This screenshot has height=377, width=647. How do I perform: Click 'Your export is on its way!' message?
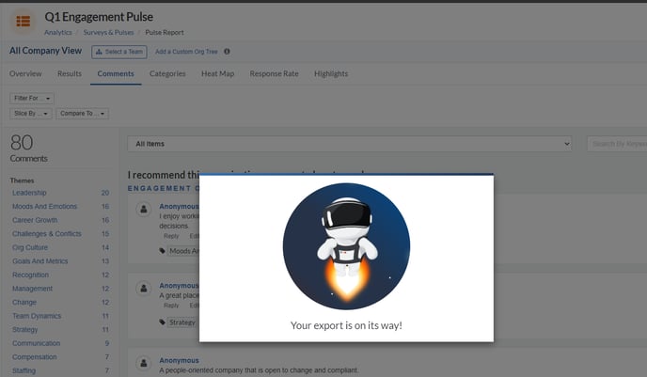pos(346,325)
